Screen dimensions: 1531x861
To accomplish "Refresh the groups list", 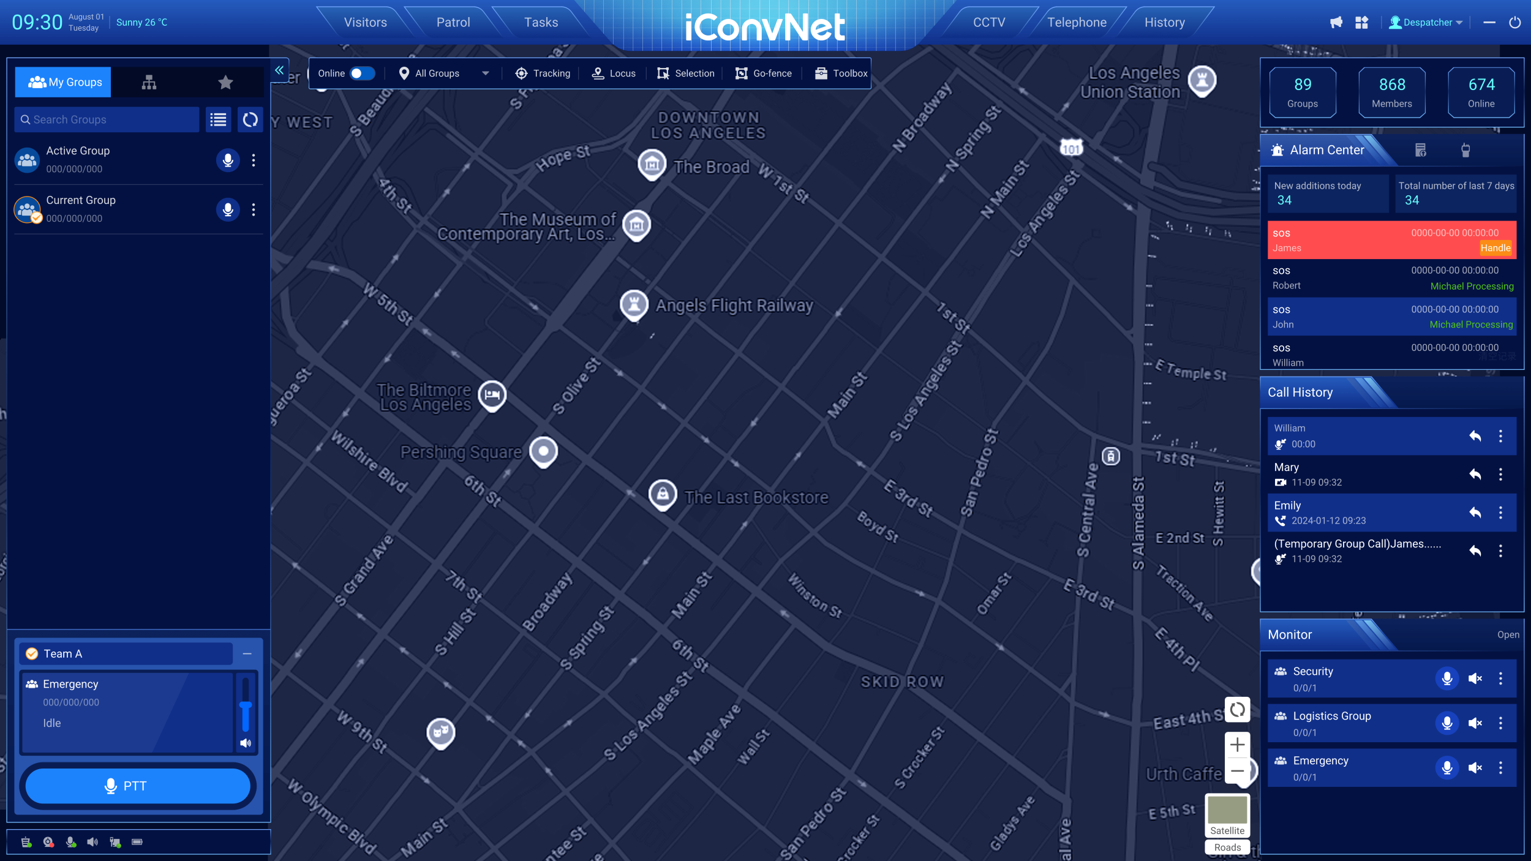I will click(250, 119).
